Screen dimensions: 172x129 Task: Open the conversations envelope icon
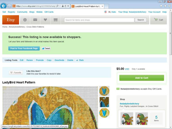(35, 20)
